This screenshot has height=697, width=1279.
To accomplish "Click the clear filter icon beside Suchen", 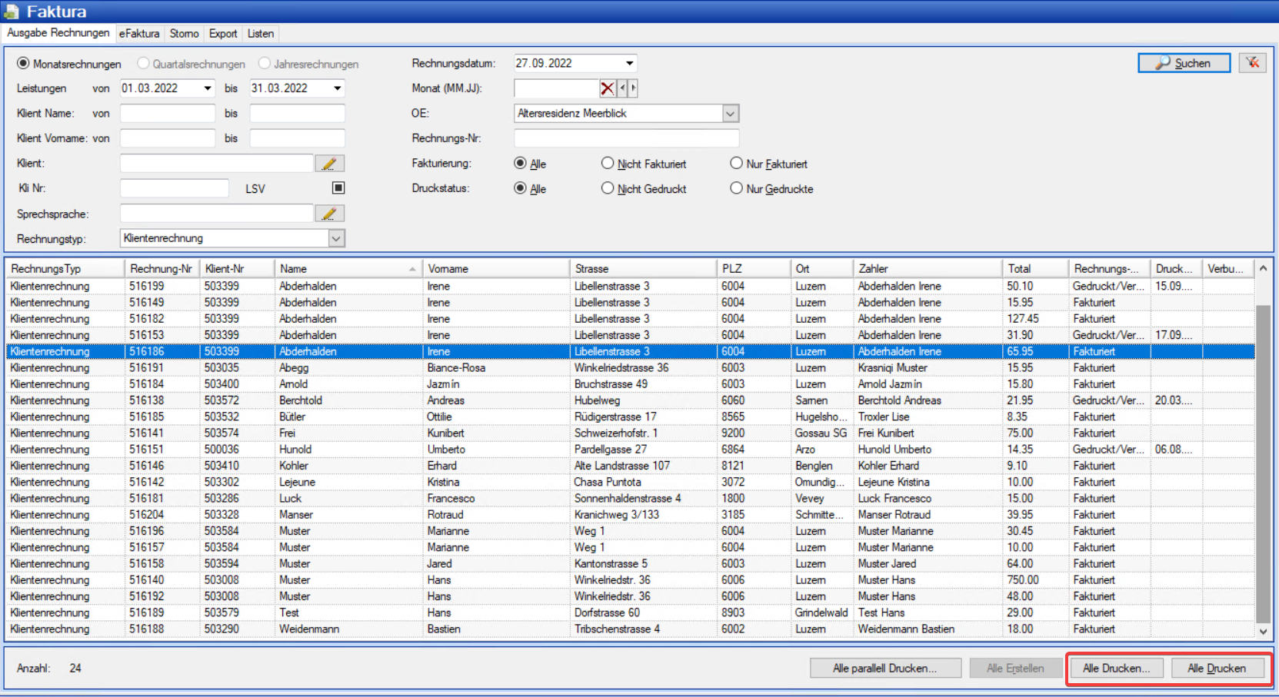I will click(x=1252, y=63).
